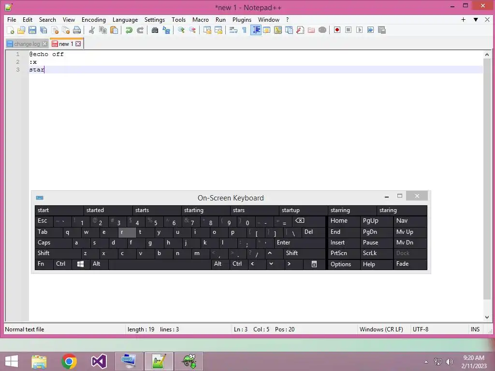Open the Edit menu
The height and width of the screenshot is (371, 495).
(28, 19)
